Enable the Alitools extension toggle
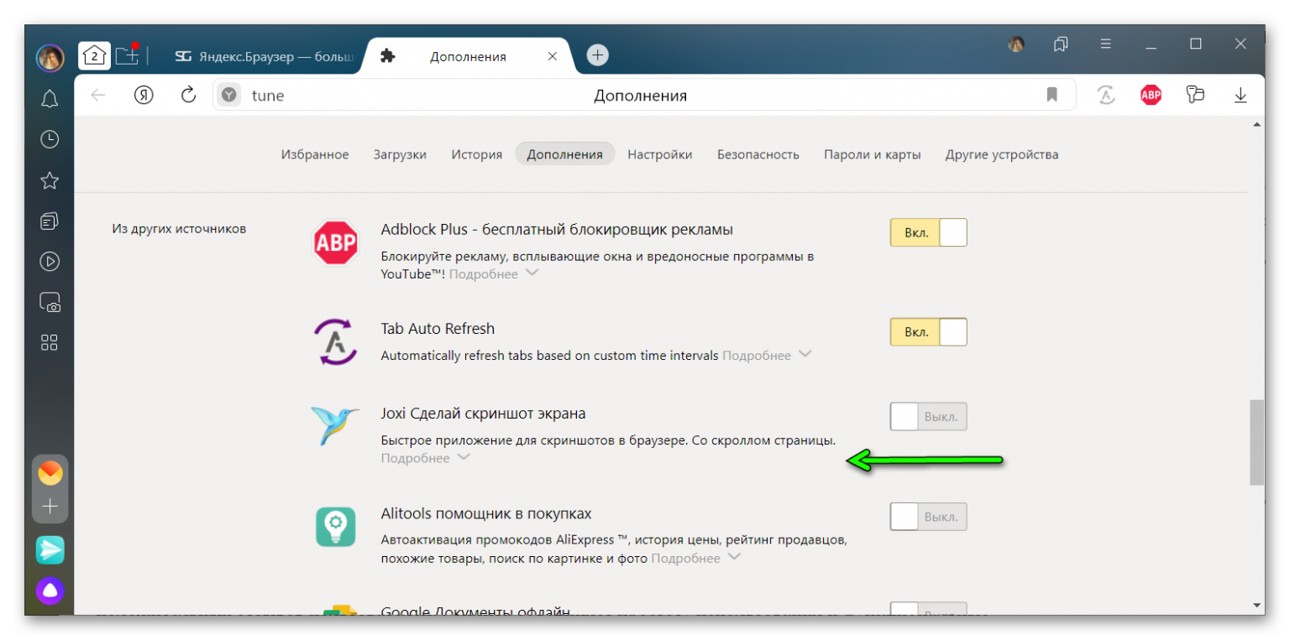The width and height of the screenshot is (1290, 640). point(928,517)
